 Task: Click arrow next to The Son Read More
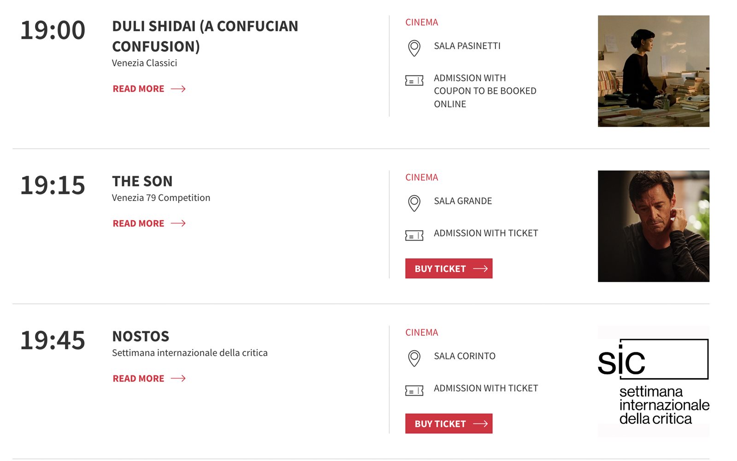178,223
